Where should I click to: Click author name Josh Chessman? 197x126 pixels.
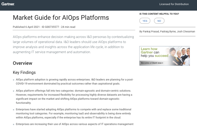[x=186, y=31]
